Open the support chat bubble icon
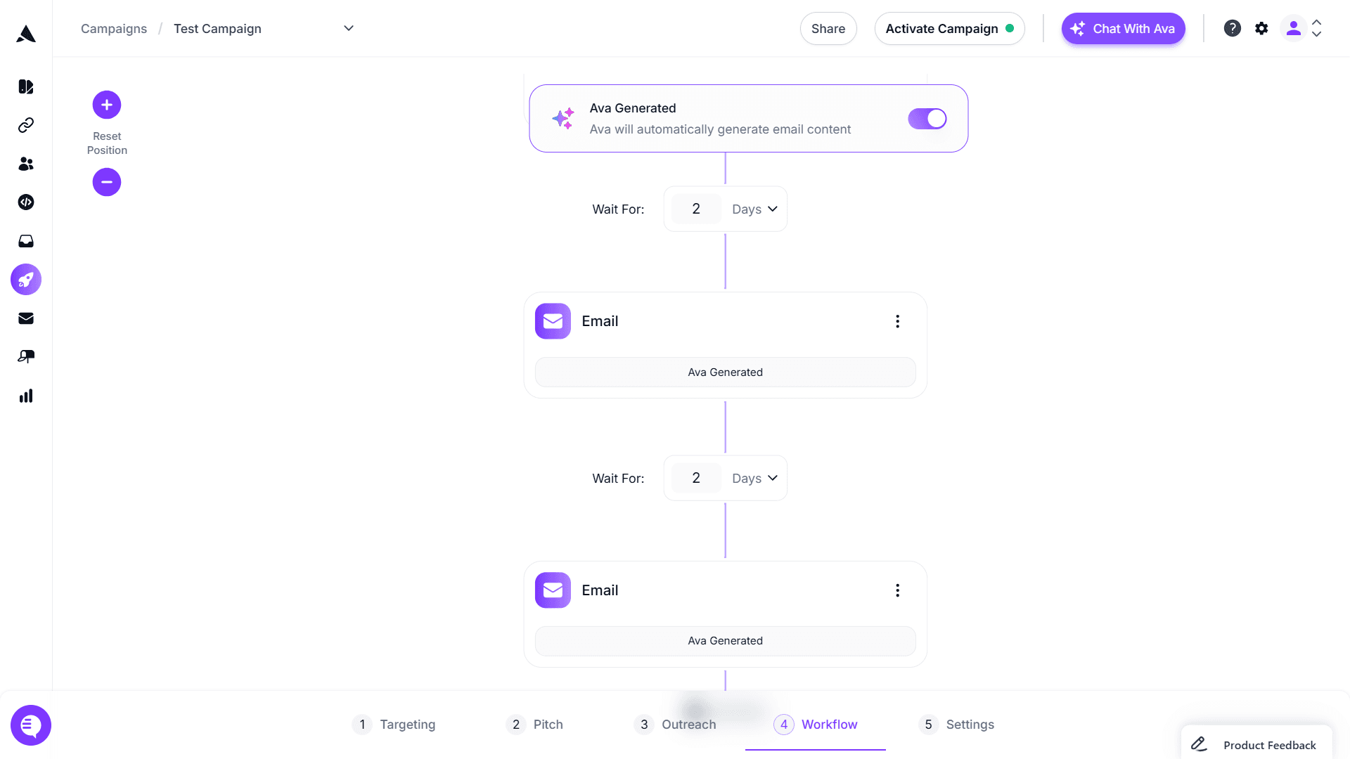The height and width of the screenshot is (759, 1350). pyautogui.click(x=31, y=725)
